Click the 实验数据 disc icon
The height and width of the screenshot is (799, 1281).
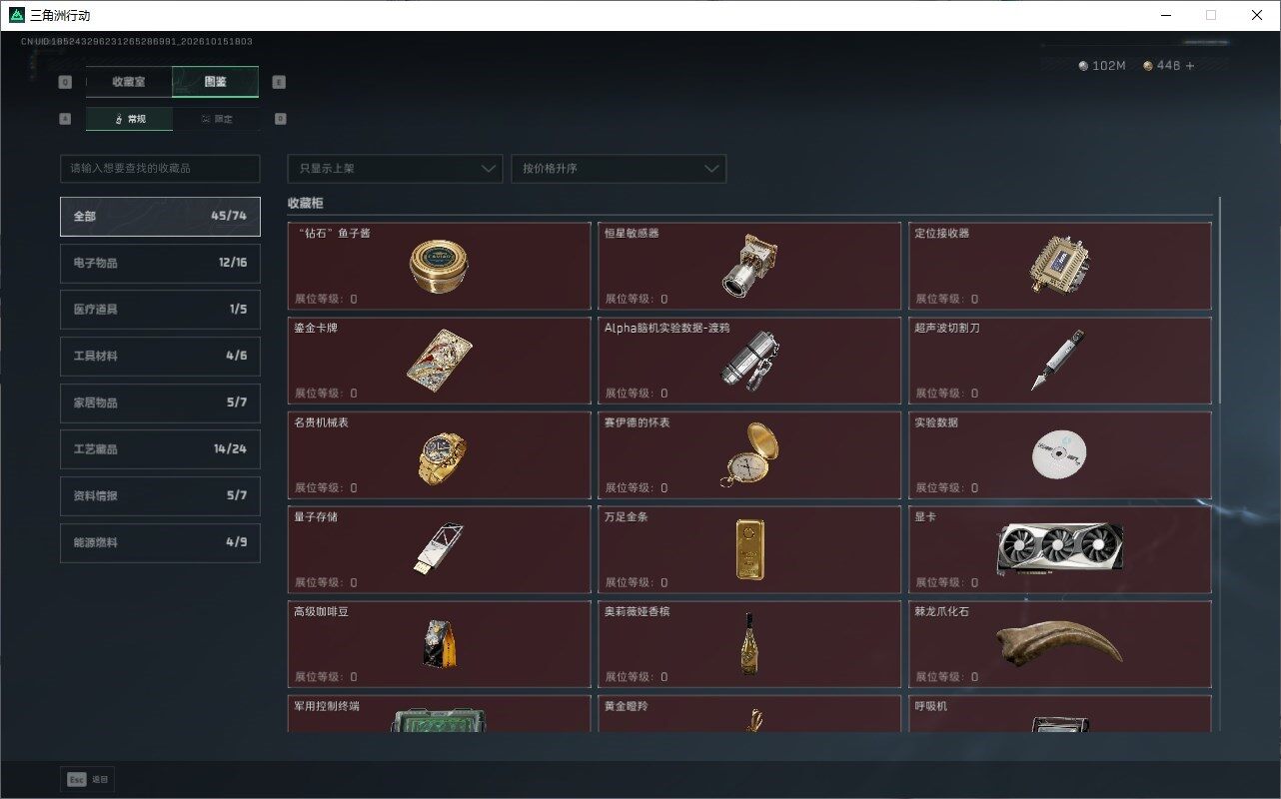coord(1059,454)
